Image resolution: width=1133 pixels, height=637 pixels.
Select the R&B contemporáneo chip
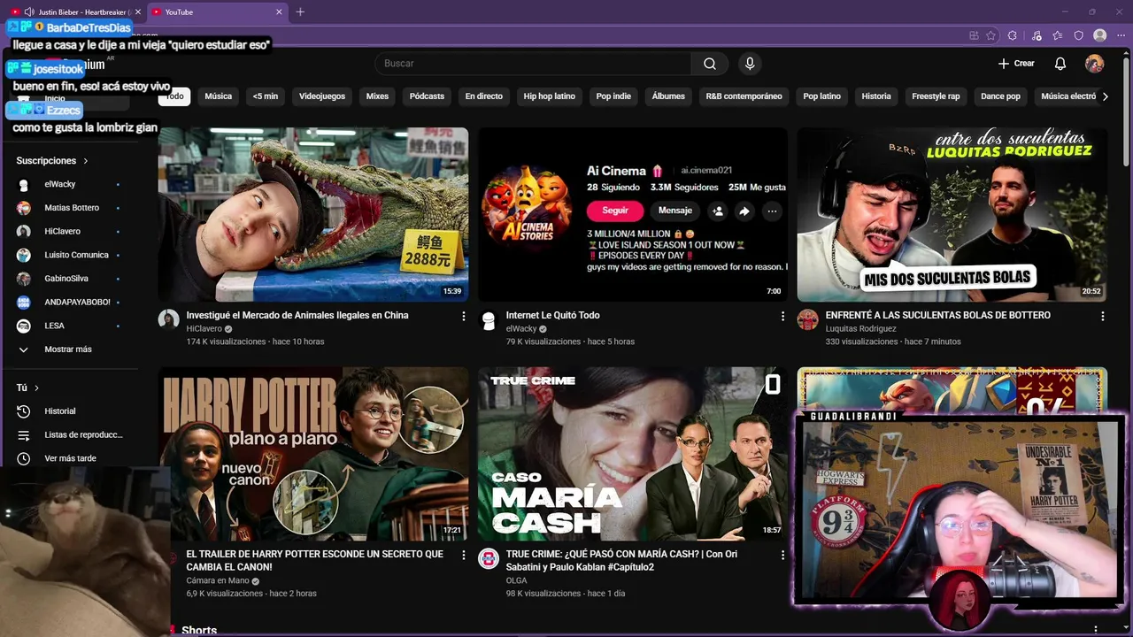tap(744, 96)
